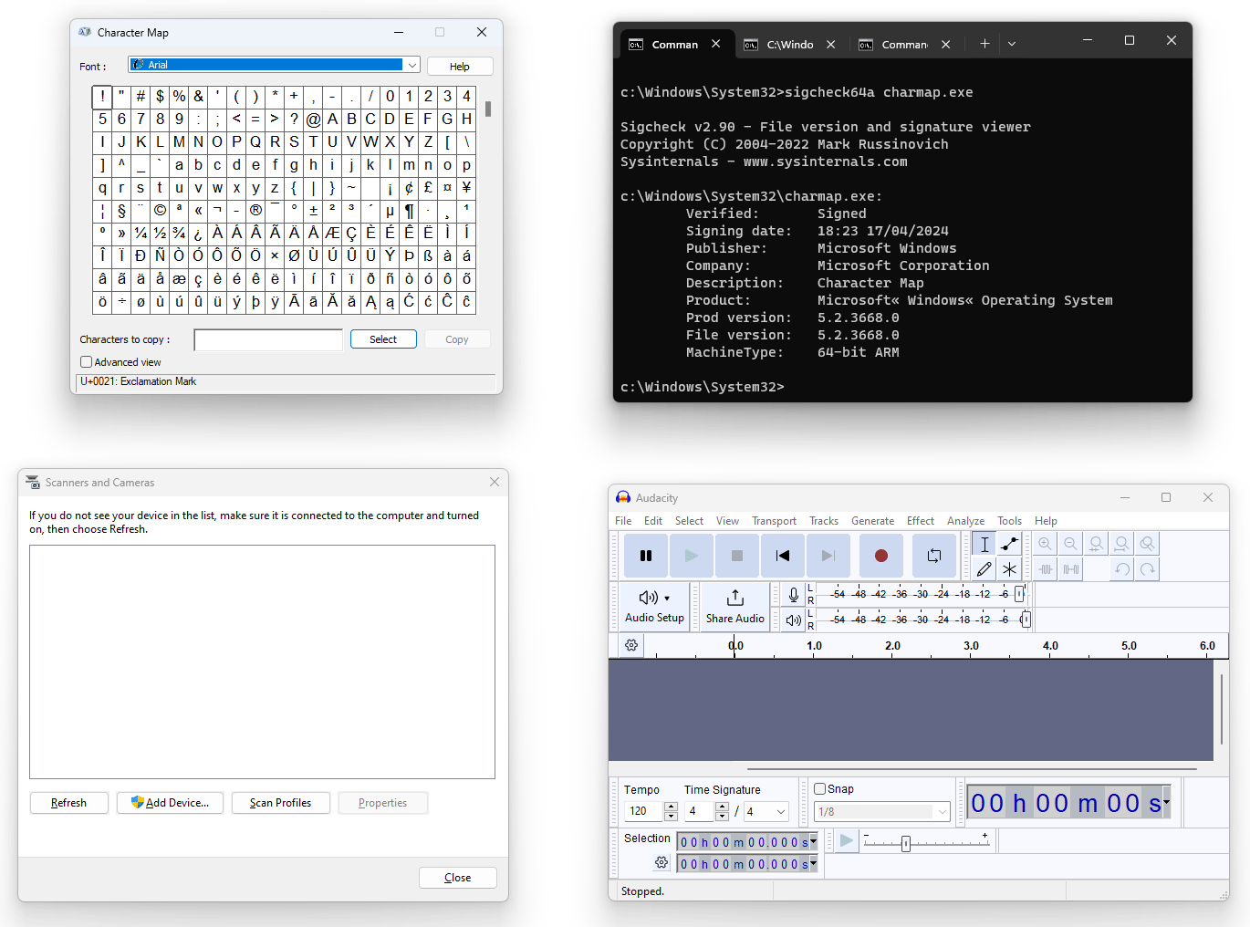
Task: Open timeline options gear icon
Action: pos(631,645)
